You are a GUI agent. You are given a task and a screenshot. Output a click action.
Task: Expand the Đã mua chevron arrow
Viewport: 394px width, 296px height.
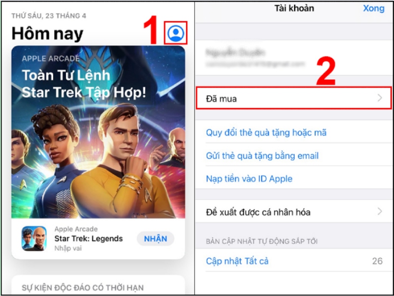pos(380,98)
